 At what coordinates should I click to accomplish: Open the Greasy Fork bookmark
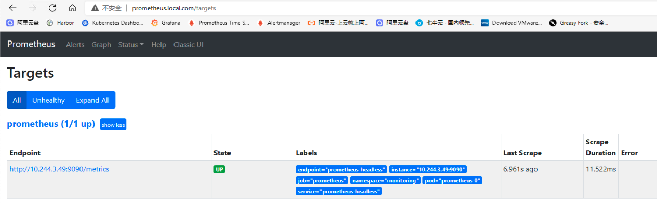click(579, 23)
